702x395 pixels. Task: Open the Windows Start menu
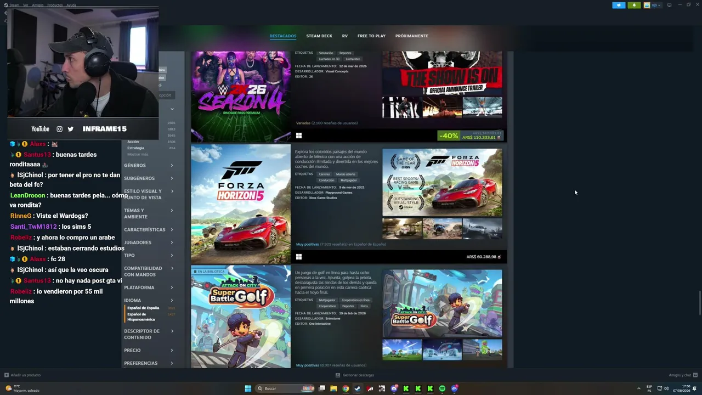tap(248, 388)
